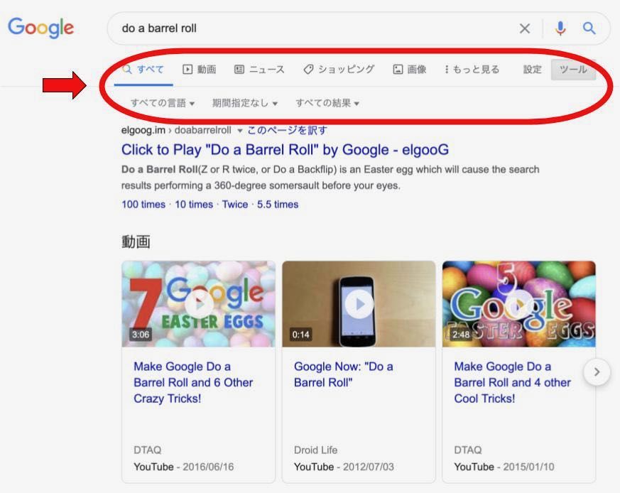Click the elgoog.im URL text
This screenshot has height=493, width=620.
(176, 130)
